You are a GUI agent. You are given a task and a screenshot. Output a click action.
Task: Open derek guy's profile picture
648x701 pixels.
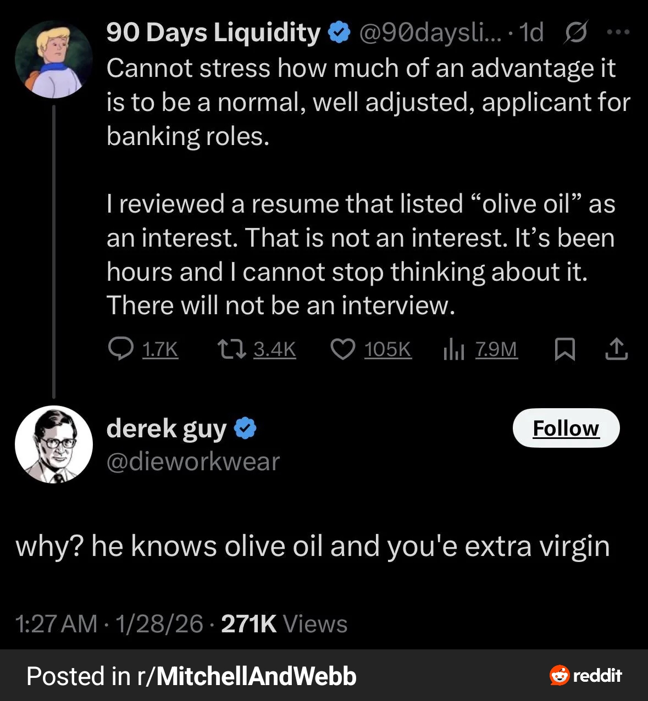tap(53, 444)
